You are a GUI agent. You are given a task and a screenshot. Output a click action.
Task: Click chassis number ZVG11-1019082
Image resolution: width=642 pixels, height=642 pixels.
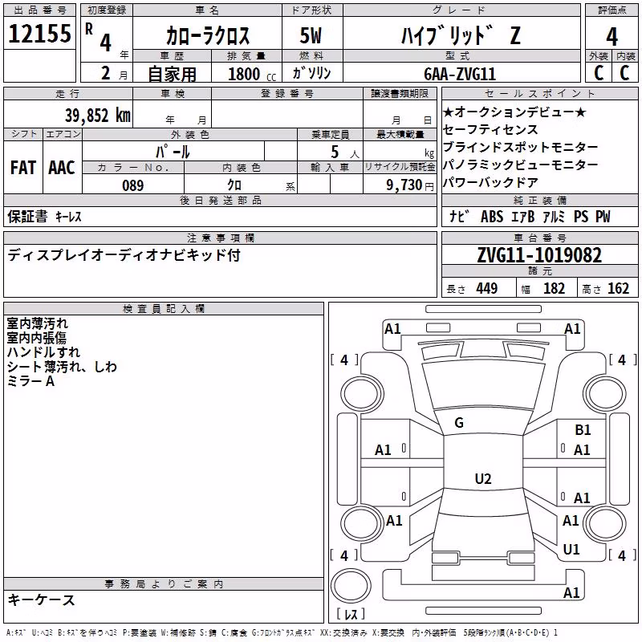(x=539, y=255)
